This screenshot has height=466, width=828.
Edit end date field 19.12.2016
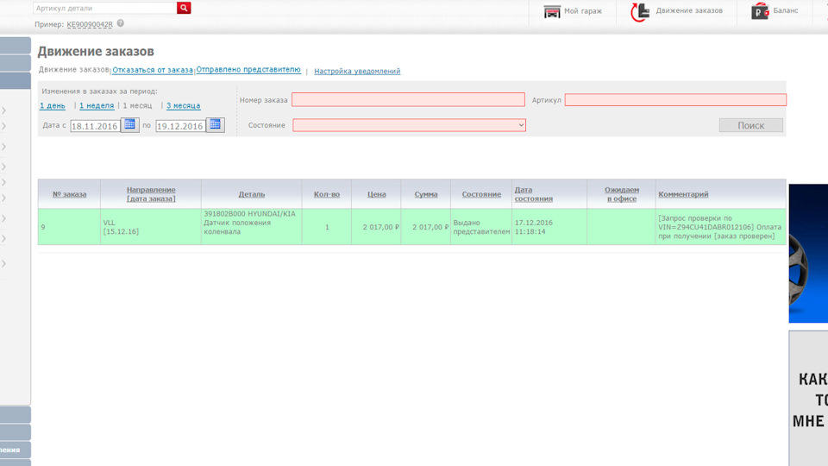tap(180, 126)
